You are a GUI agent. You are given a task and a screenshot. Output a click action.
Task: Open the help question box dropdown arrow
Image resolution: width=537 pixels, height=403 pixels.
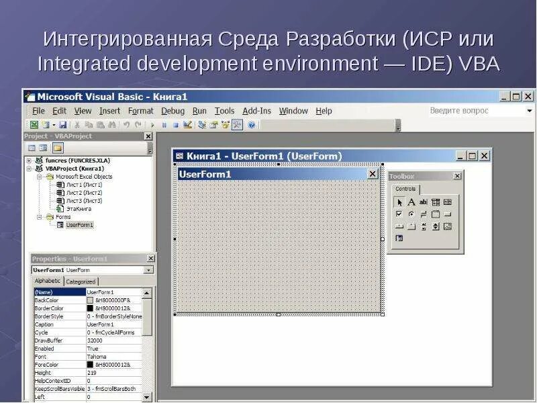pyautogui.click(x=530, y=111)
